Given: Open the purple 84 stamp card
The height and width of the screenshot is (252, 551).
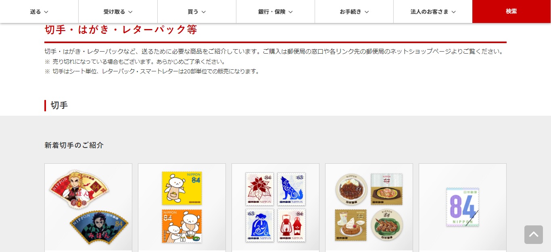Looking at the screenshot, I should pyautogui.click(x=463, y=208).
